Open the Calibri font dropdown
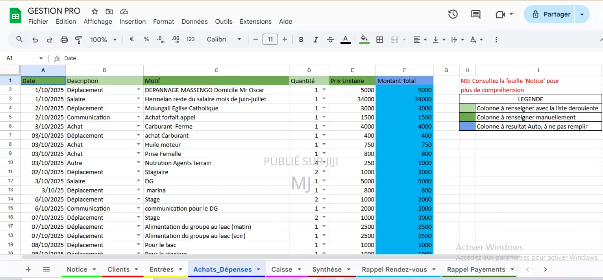This screenshot has width=603, height=280. (224, 39)
